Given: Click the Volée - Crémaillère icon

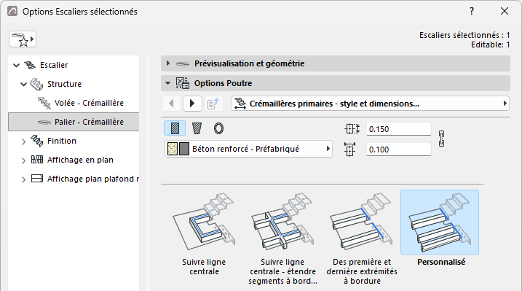Looking at the screenshot, I should click(44, 103).
